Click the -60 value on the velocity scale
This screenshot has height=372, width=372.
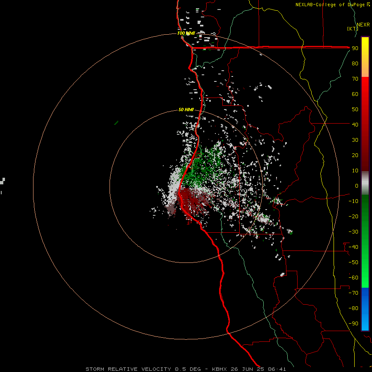click(353, 278)
